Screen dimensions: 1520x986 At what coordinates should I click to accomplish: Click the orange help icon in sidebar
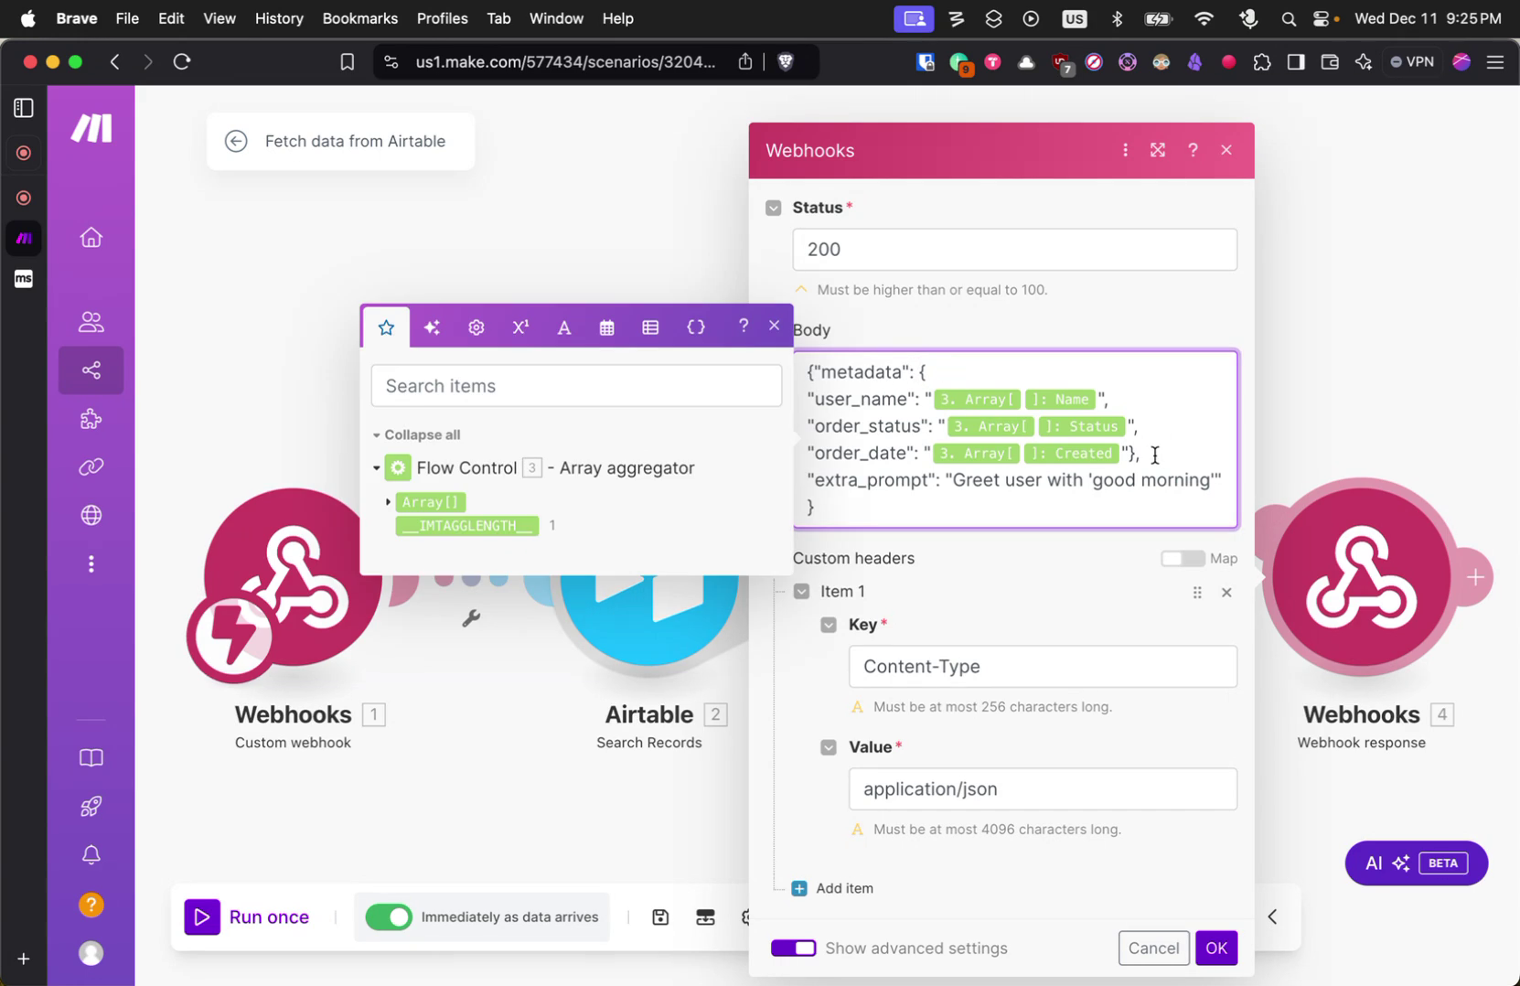click(x=91, y=904)
